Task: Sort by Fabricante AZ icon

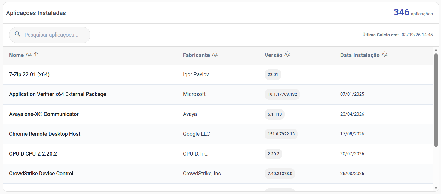Action: (215, 55)
